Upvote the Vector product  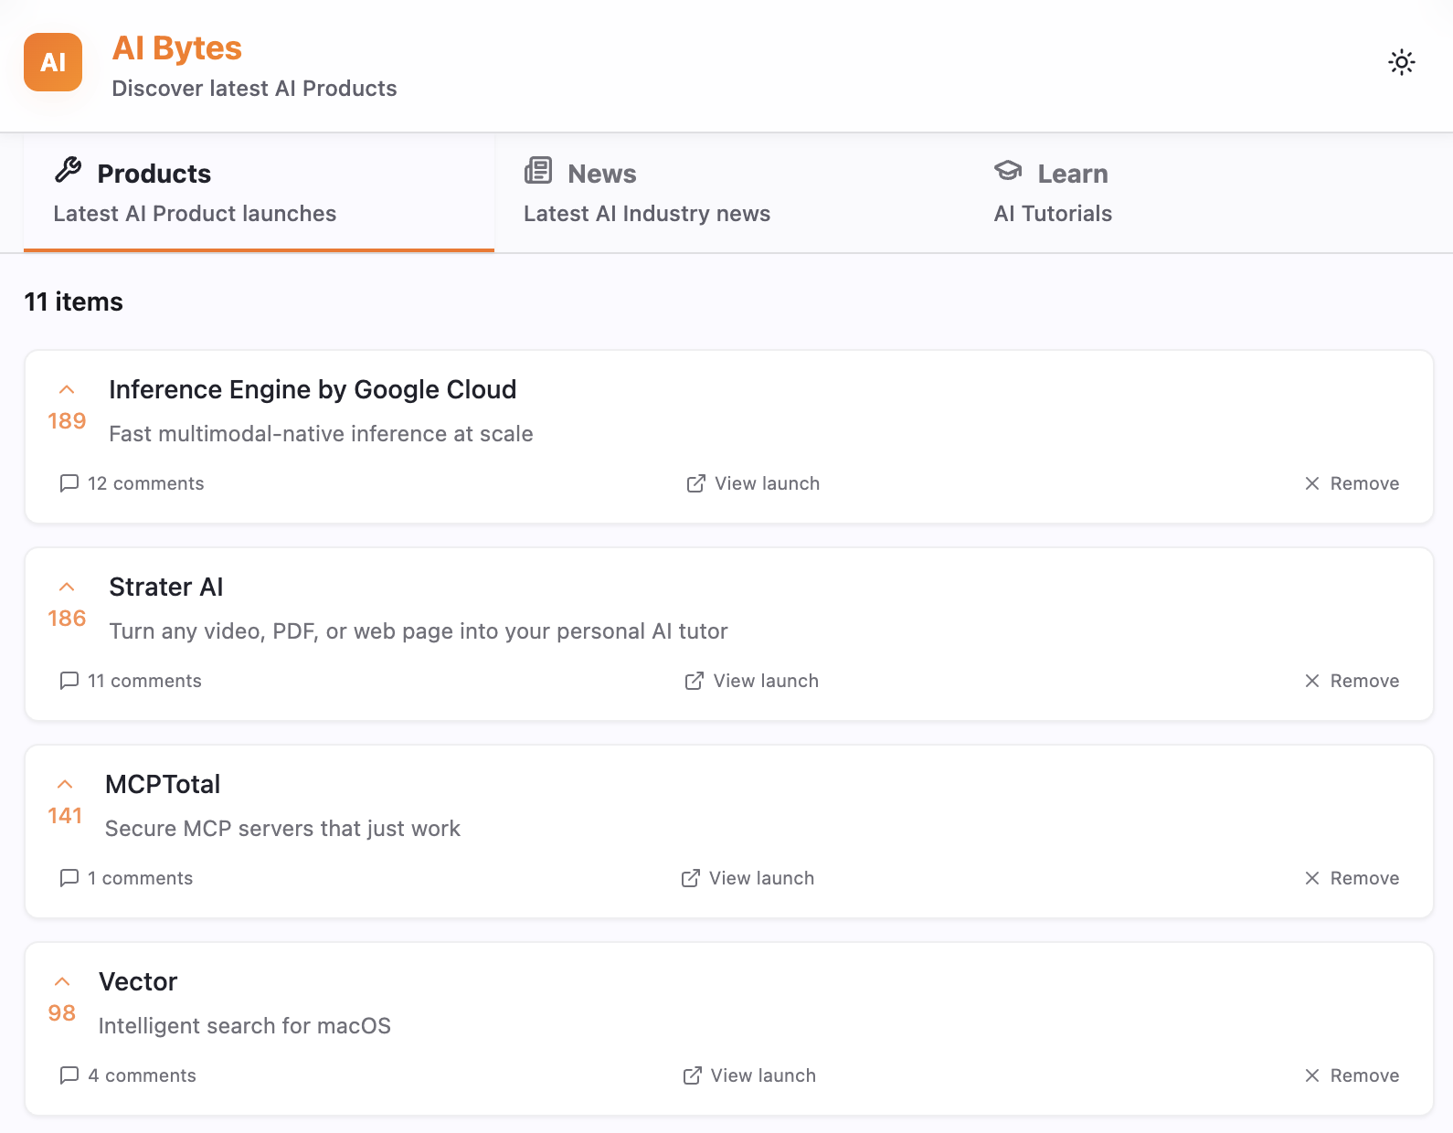(x=62, y=981)
